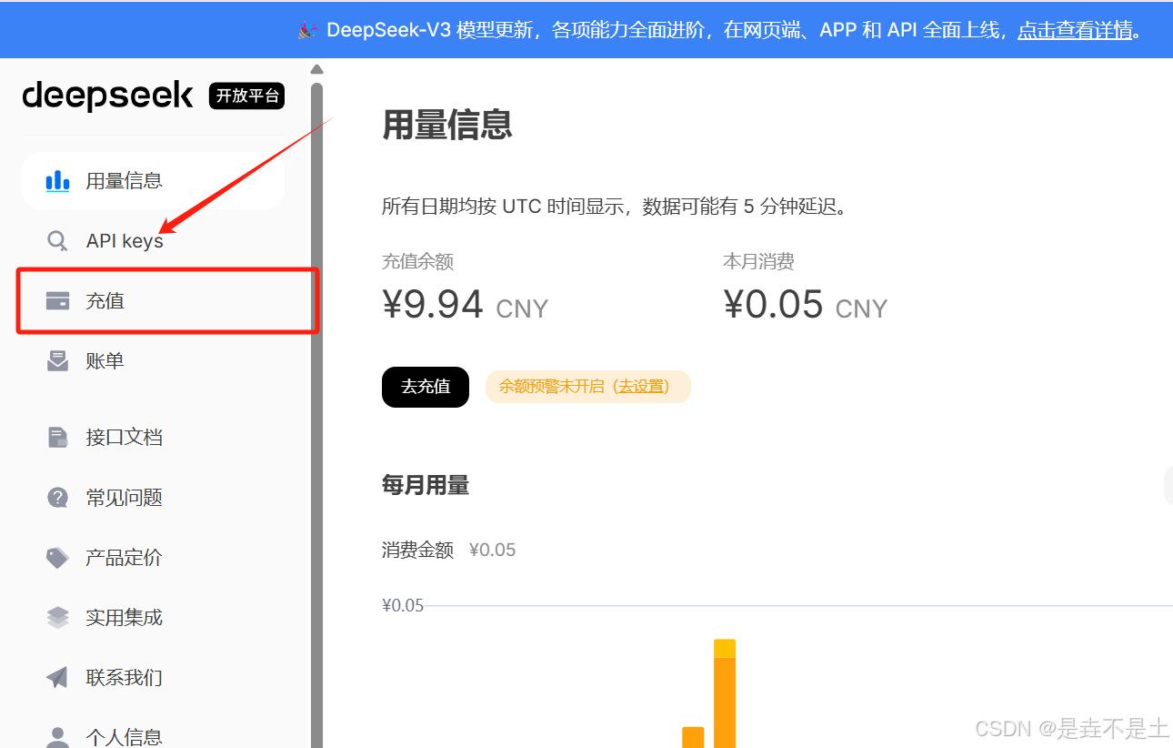Click the sidebar scrollbar up arrow

coord(316,69)
